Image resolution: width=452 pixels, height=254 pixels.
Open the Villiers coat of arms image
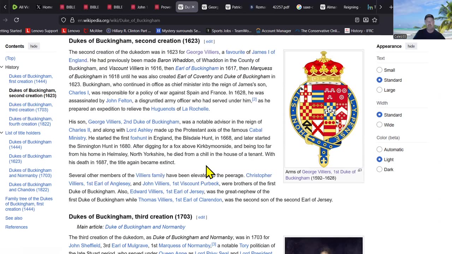pos(324,109)
